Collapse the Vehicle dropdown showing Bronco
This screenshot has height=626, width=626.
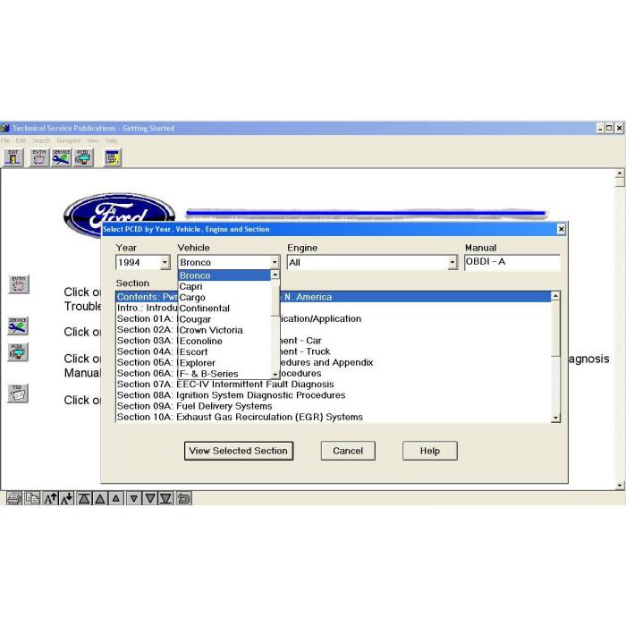pos(275,263)
